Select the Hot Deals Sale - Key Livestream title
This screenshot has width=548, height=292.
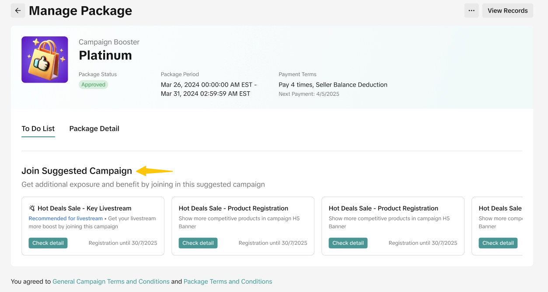pos(84,209)
